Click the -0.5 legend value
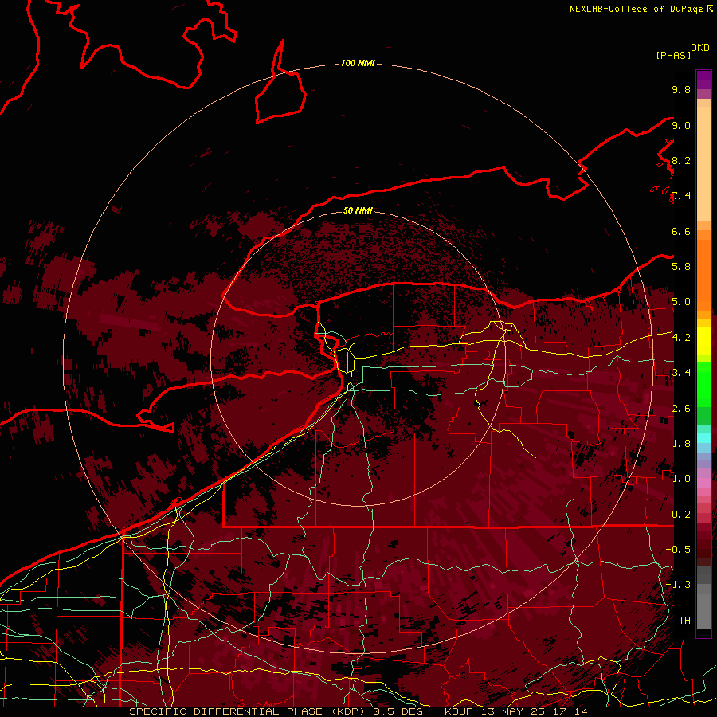The width and height of the screenshot is (717, 717). (678, 550)
